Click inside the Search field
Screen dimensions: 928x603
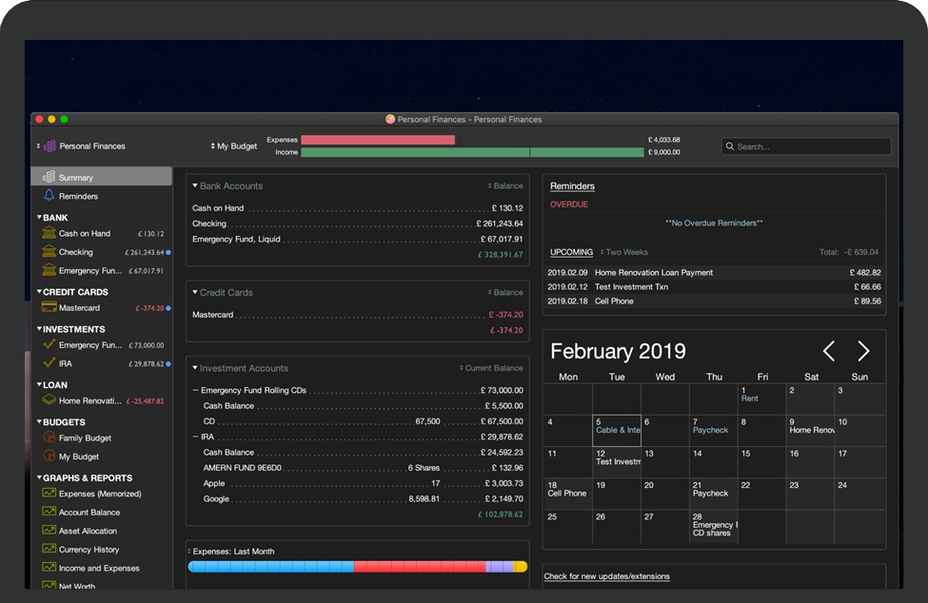(805, 146)
